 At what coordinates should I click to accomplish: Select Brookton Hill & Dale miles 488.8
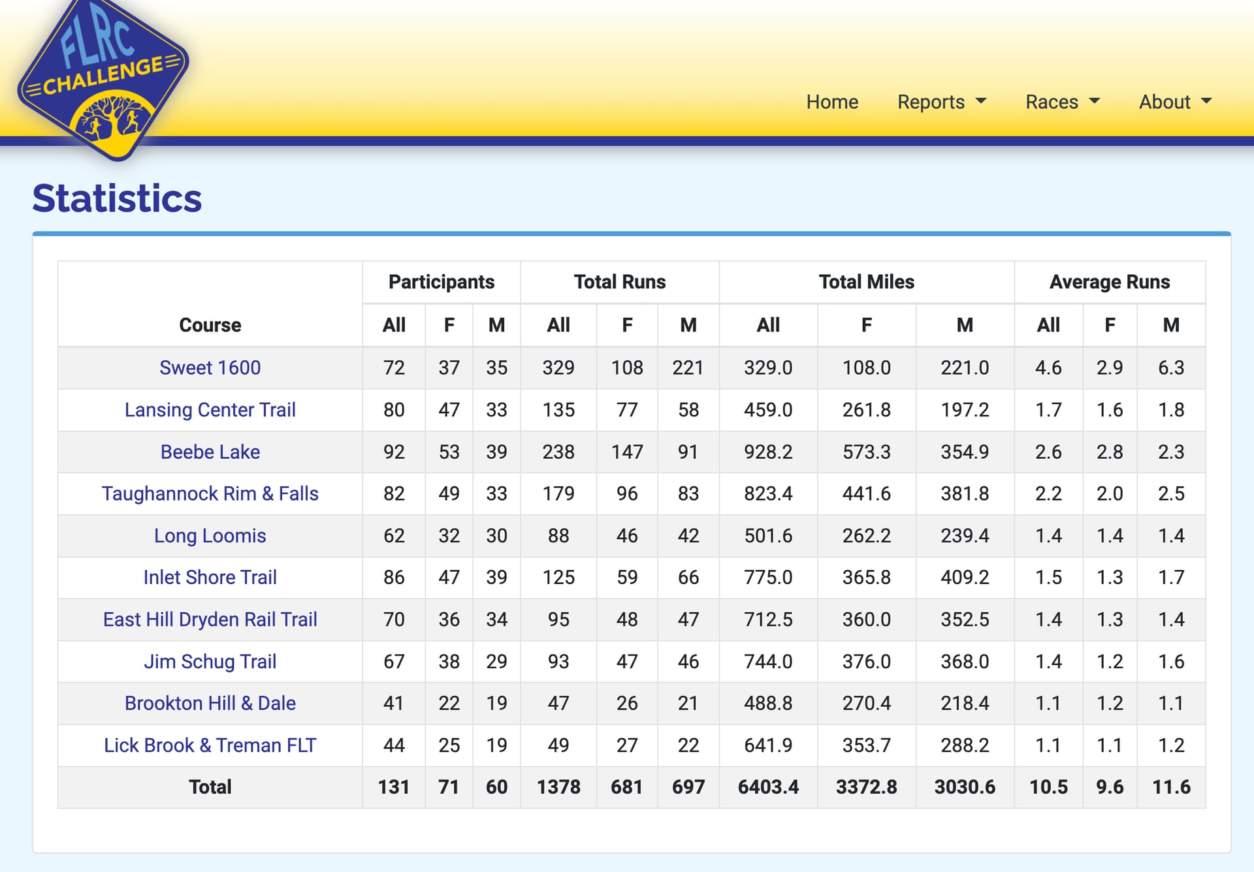768,703
